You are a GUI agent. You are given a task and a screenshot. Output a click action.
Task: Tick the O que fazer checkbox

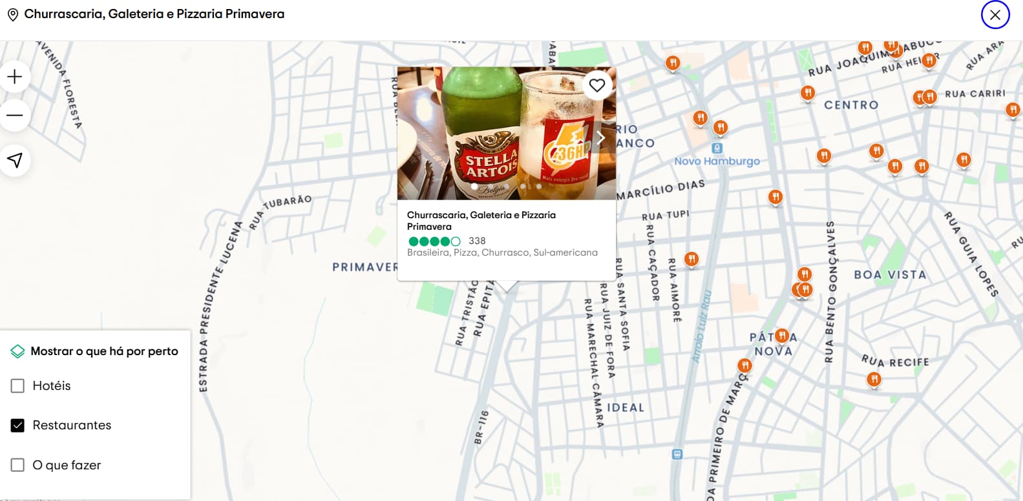coord(18,465)
